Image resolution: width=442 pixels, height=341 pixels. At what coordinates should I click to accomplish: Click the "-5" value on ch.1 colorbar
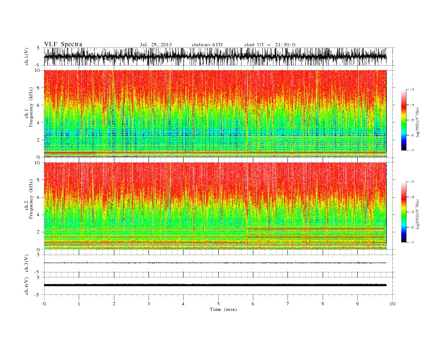(412, 120)
